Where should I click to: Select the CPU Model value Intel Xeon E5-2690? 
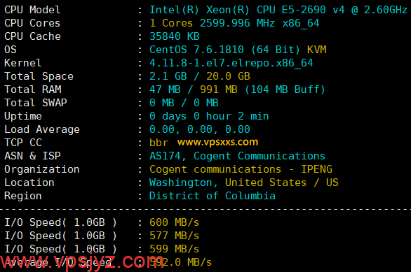[278, 10]
